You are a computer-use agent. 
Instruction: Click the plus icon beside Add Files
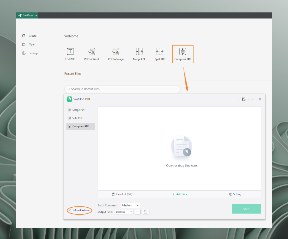pyautogui.click(x=174, y=194)
